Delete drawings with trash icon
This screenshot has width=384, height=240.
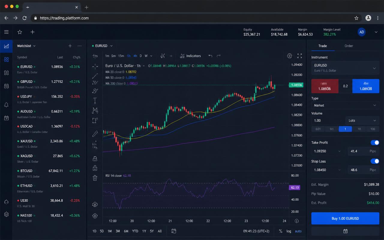pyautogui.click(x=95, y=178)
